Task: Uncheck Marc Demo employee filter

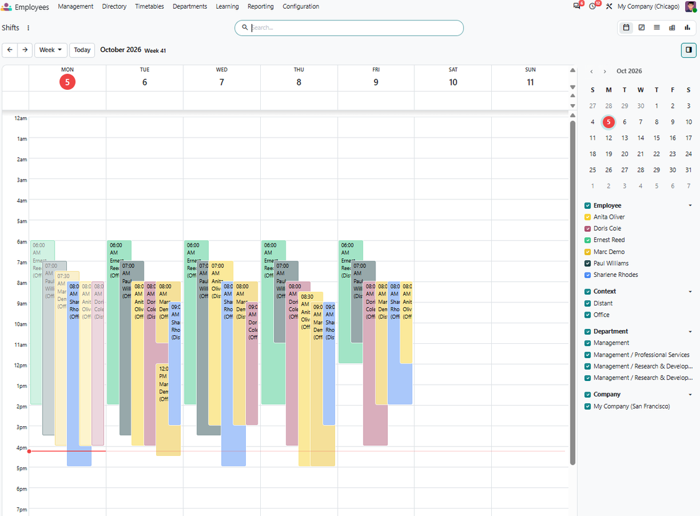Action: coord(587,251)
